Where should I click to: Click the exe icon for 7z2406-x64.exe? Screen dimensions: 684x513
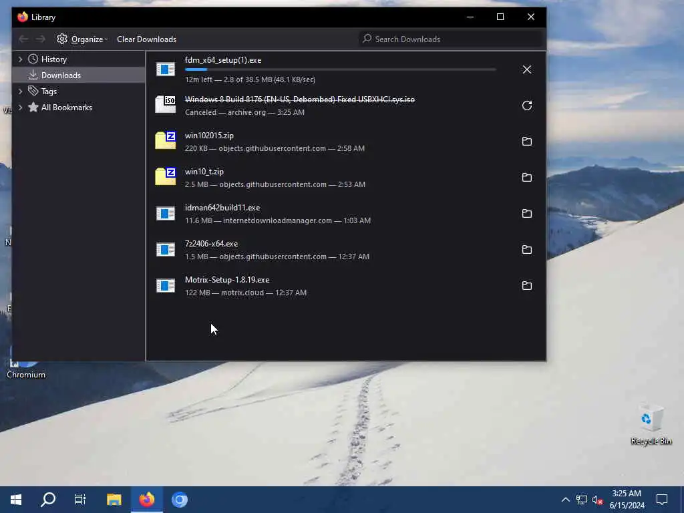[166, 250]
